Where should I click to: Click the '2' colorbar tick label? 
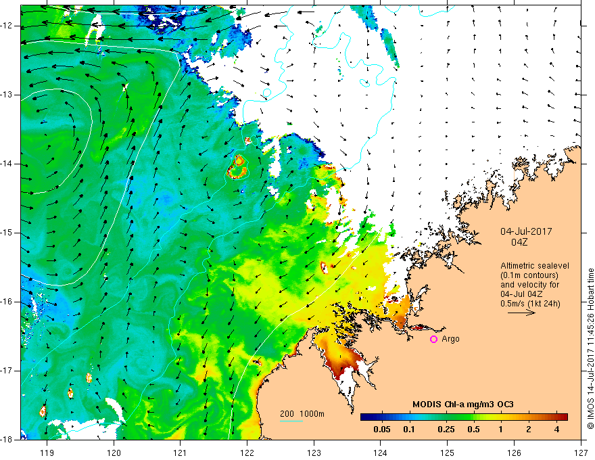(x=529, y=430)
